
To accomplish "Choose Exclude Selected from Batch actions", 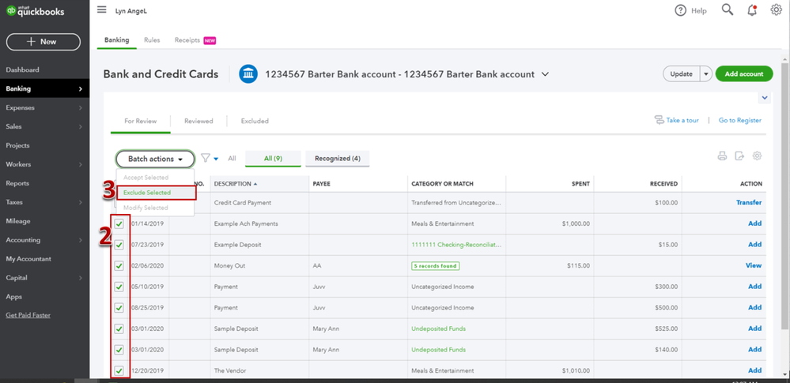I will tap(155, 193).
